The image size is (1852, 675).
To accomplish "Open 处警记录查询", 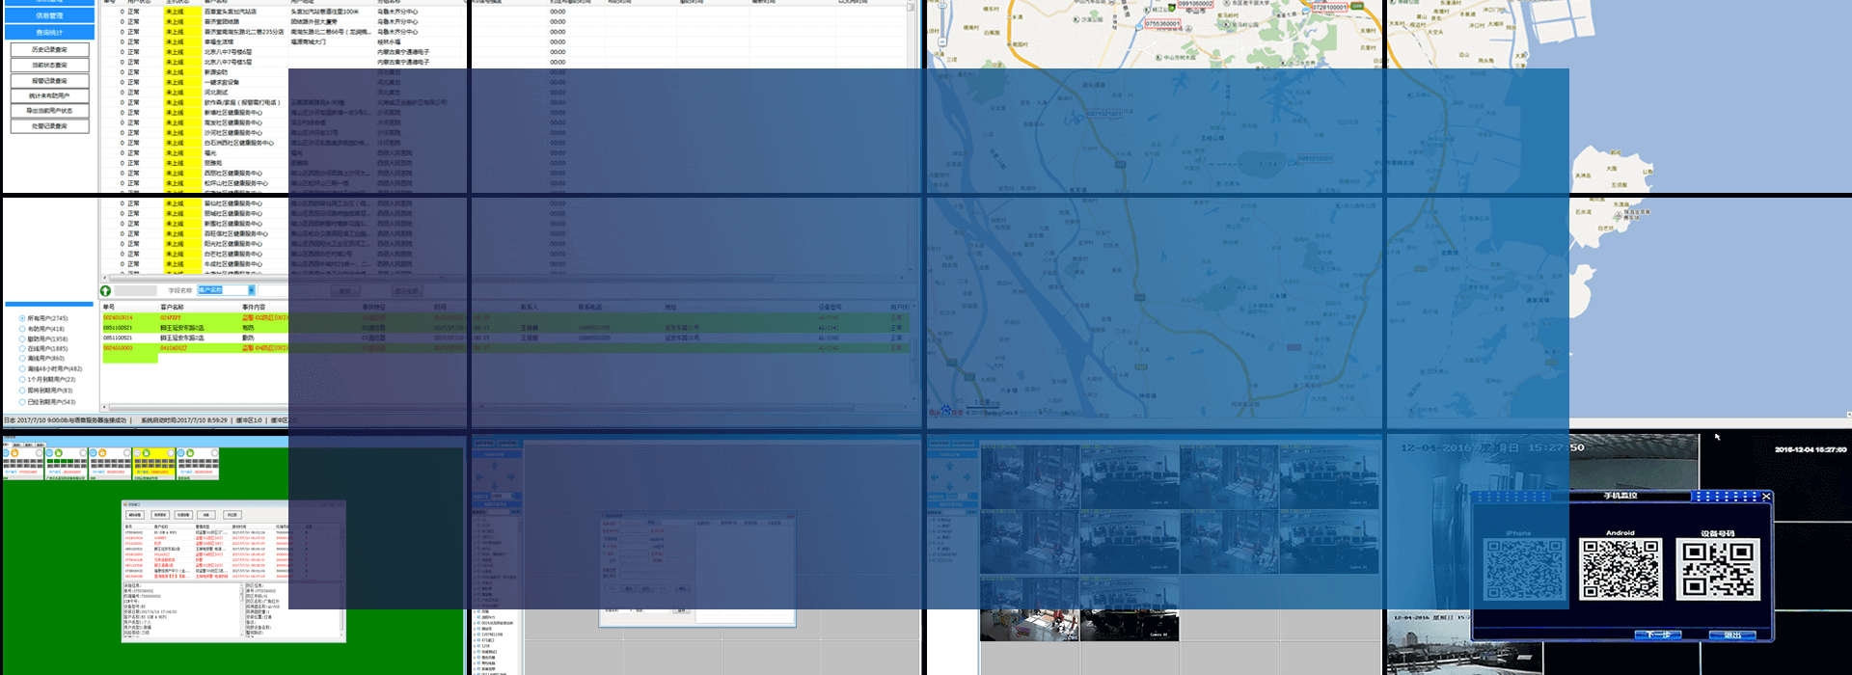I will point(49,126).
